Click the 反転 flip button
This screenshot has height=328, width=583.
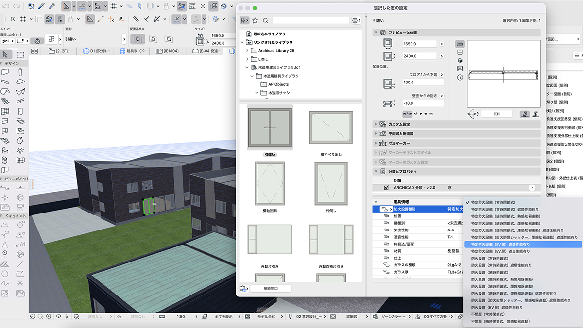pyautogui.click(x=497, y=114)
